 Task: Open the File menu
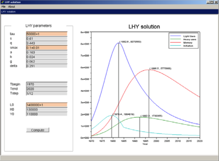click(x=4, y=7)
